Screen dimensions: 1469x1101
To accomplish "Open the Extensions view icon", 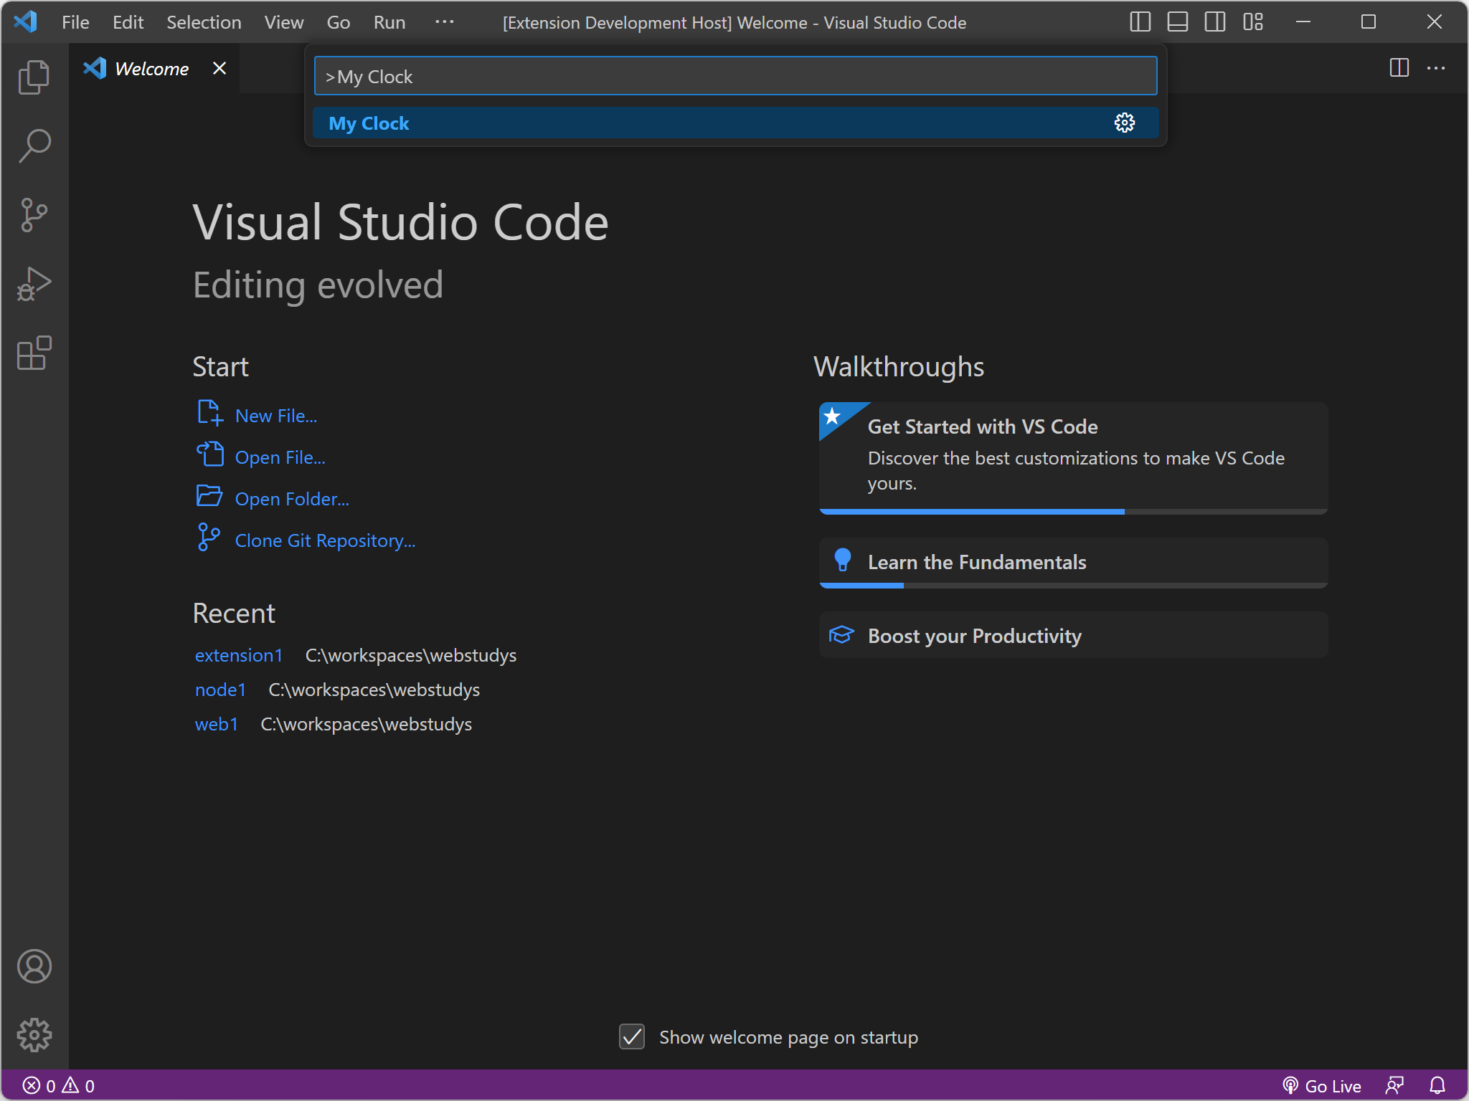I will pyautogui.click(x=34, y=353).
